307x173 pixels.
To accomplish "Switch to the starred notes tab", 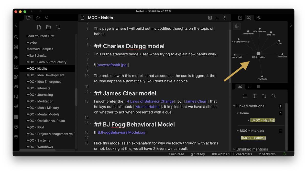I will tap(38, 18).
